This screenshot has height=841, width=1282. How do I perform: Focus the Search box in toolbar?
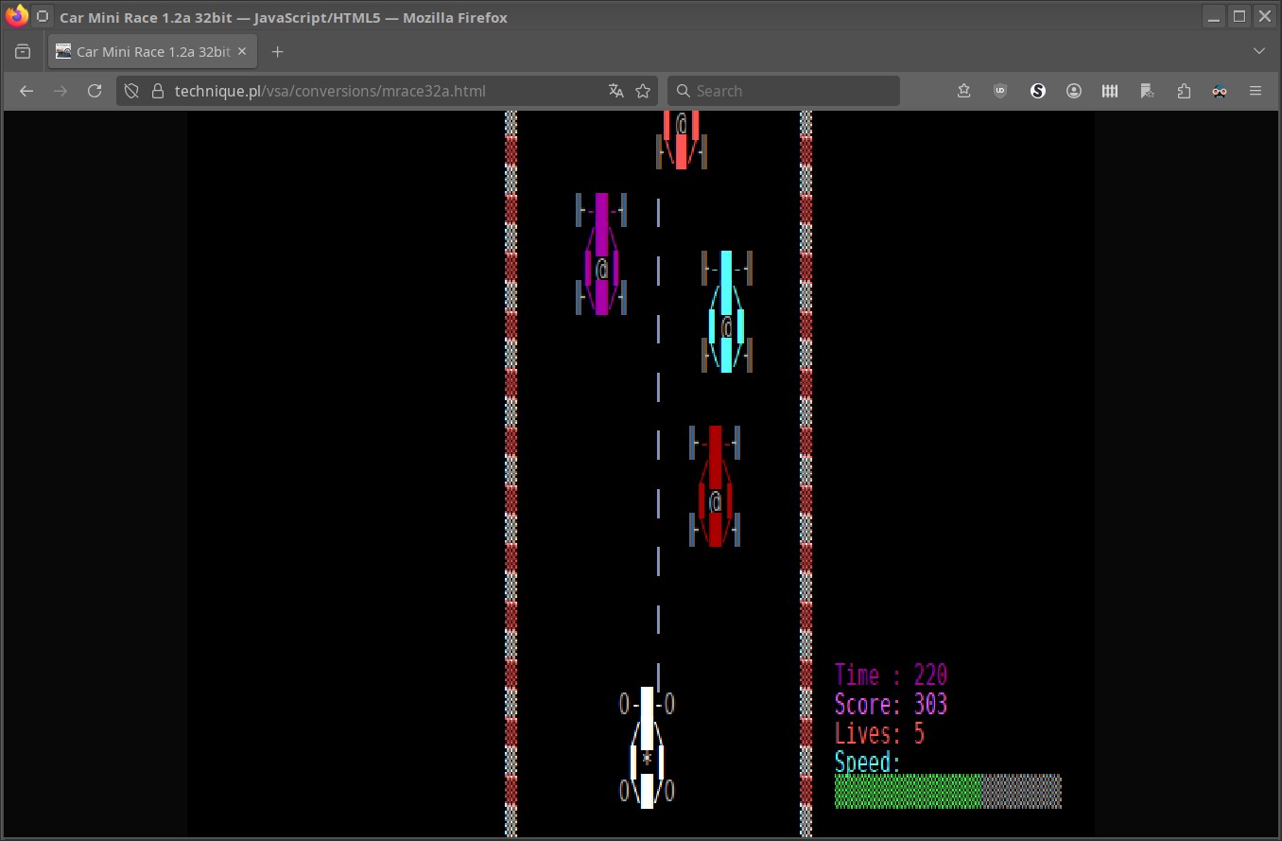click(x=784, y=91)
